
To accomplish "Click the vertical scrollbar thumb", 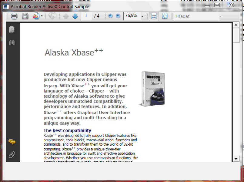I will pyautogui.click(x=236, y=35).
